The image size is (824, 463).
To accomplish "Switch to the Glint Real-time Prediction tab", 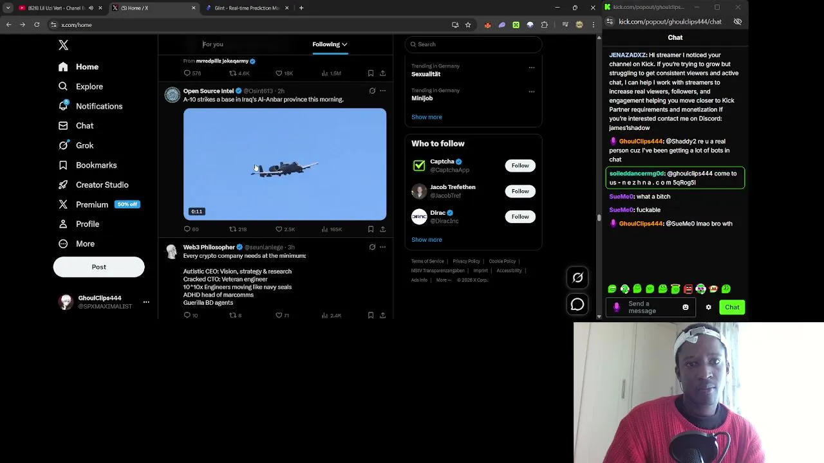I will pyautogui.click(x=247, y=8).
